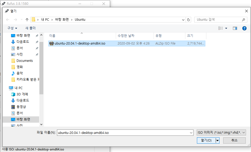Click the 열기(O) button
251x152 pixels.
(206, 140)
